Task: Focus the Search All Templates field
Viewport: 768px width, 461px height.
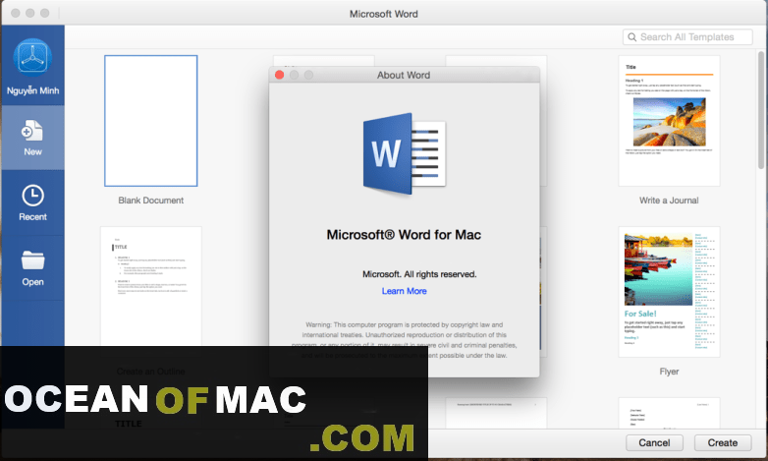Action: (687, 37)
